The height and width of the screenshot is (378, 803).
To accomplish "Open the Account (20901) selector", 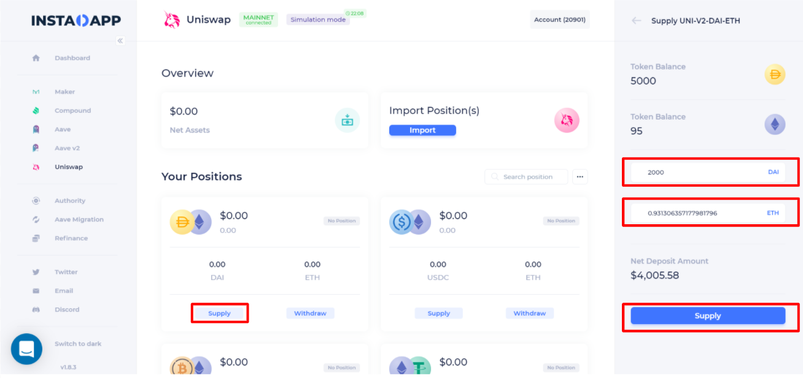I will (560, 20).
